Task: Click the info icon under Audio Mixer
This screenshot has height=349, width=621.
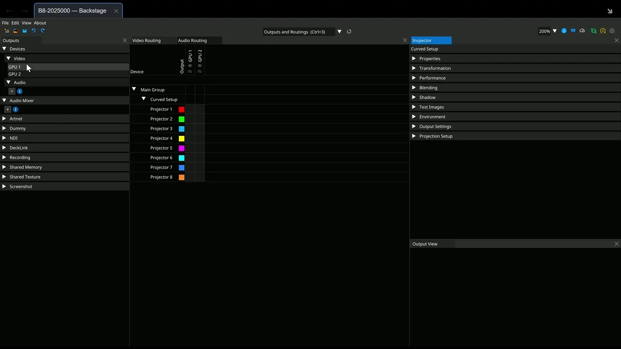Action: pyautogui.click(x=16, y=109)
